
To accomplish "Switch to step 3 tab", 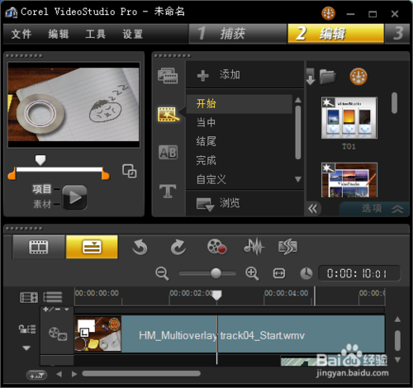I will [397, 34].
